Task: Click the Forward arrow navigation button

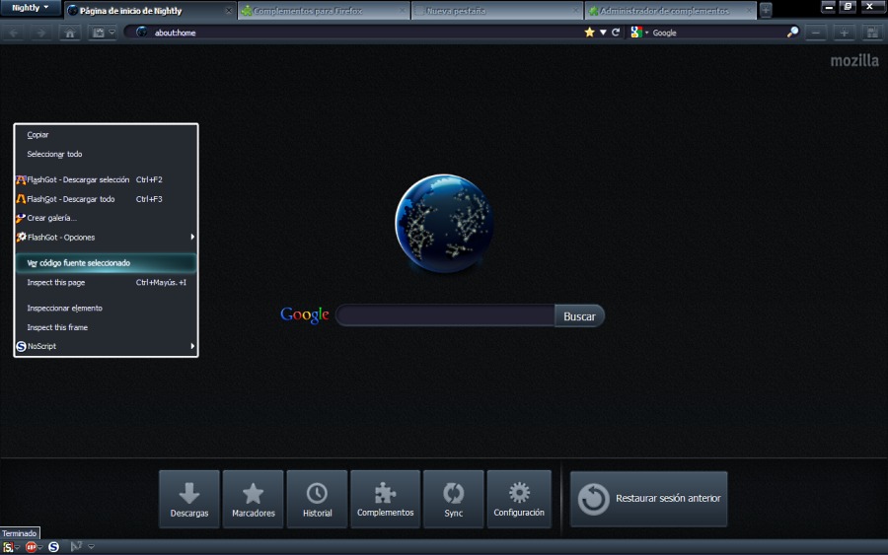Action: click(40, 33)
